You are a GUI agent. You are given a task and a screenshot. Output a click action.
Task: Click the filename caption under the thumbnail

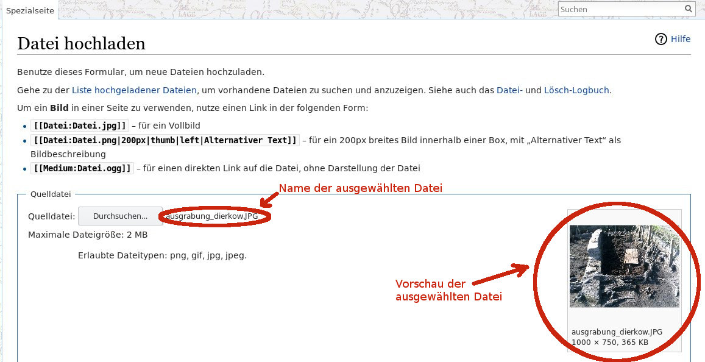(x=617, y=332)
